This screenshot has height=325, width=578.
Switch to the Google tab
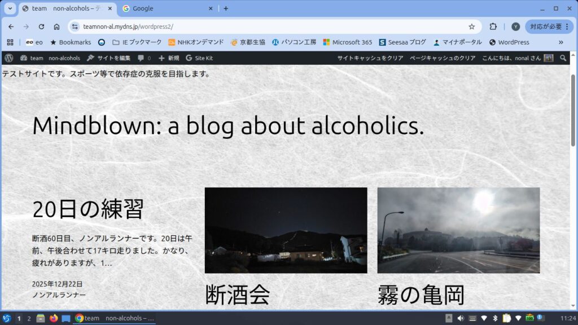click(x=164, y=8)
